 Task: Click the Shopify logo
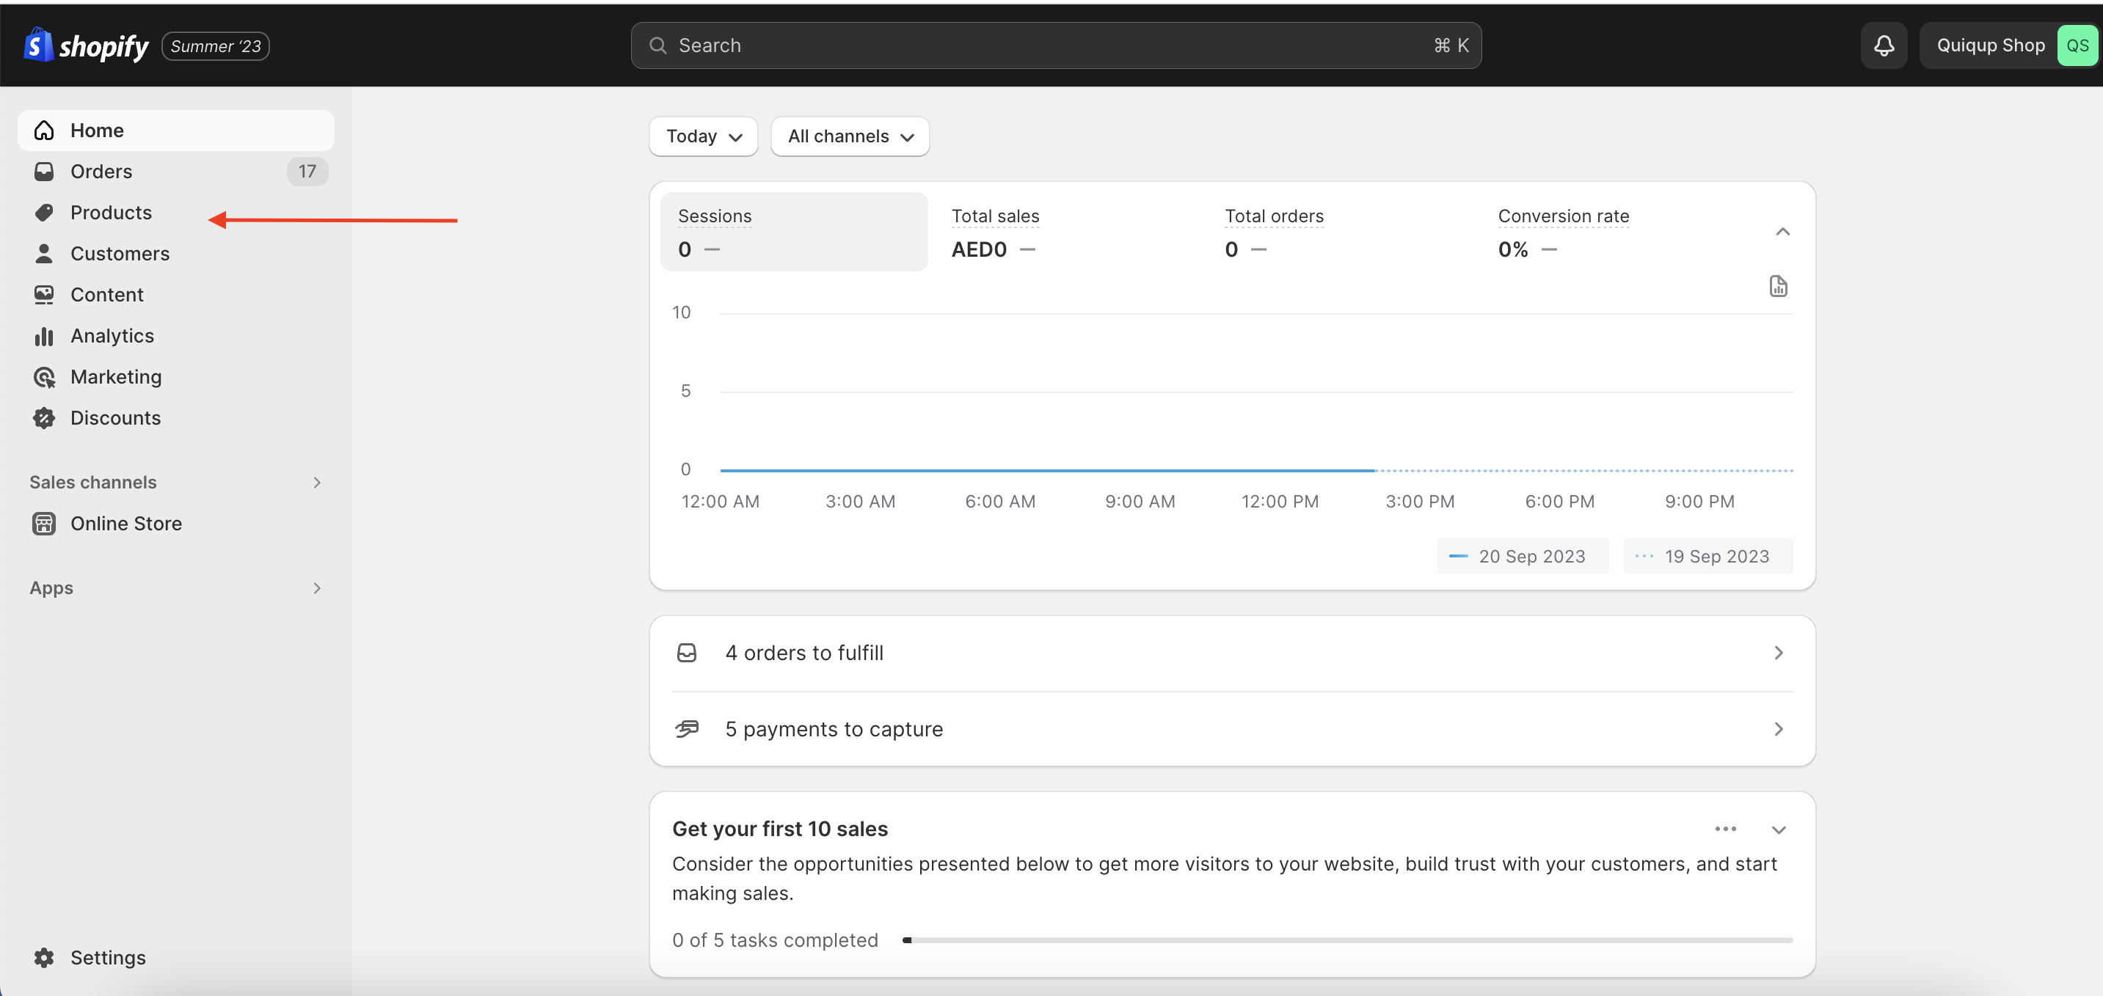tap(87, 45)
